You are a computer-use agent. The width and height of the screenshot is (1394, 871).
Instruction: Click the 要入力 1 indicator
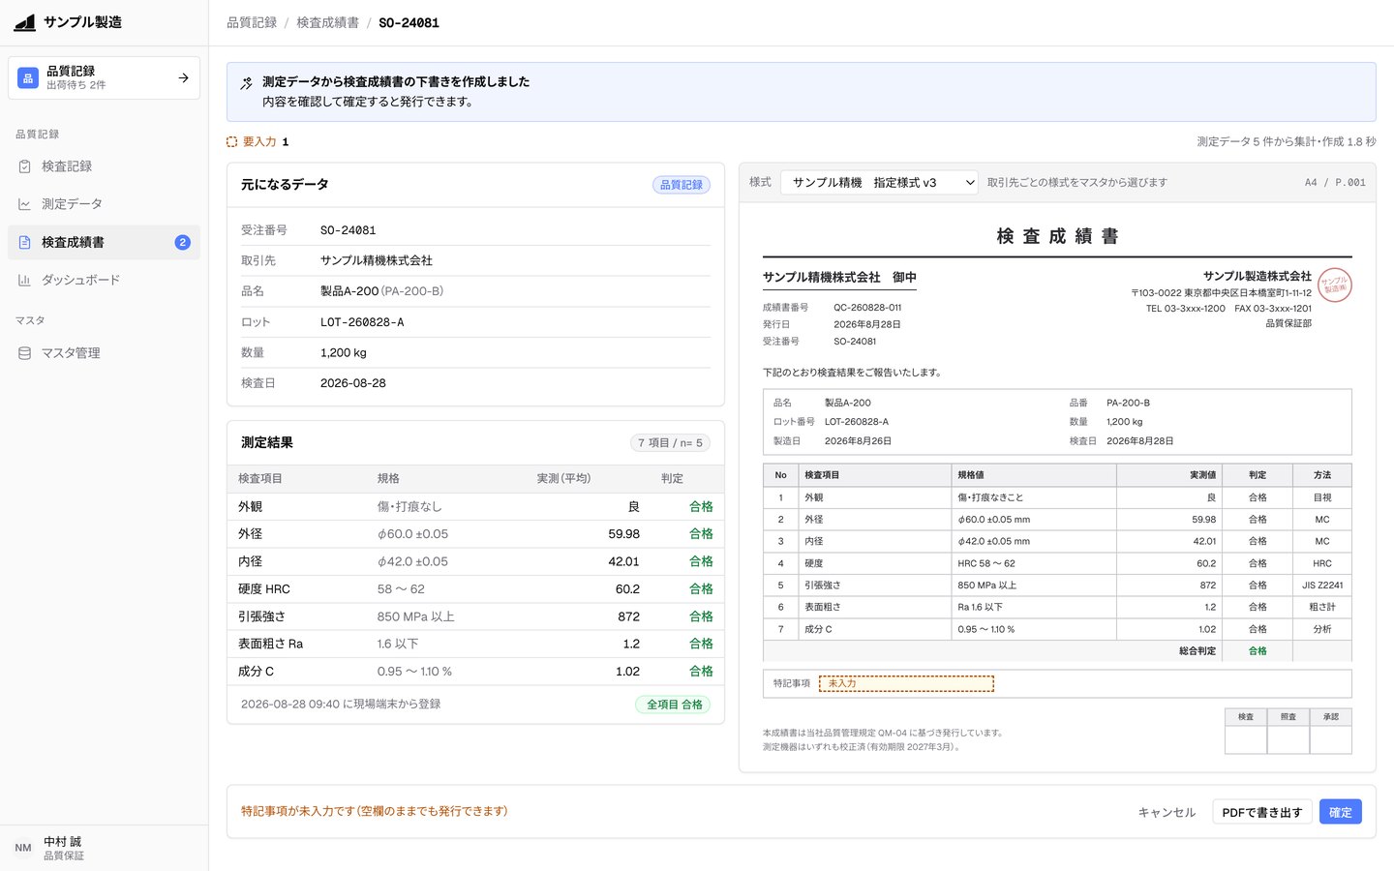(x=258, y=141)
